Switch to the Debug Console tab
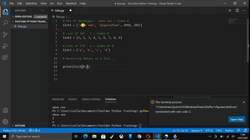The image size is (250, 140). pyautogui.click(x=91, y=99)
